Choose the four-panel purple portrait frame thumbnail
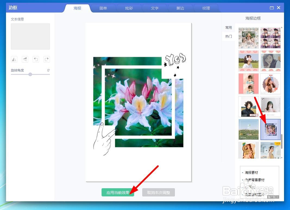This screenshot has width=290, height=210. click(270, 38)
